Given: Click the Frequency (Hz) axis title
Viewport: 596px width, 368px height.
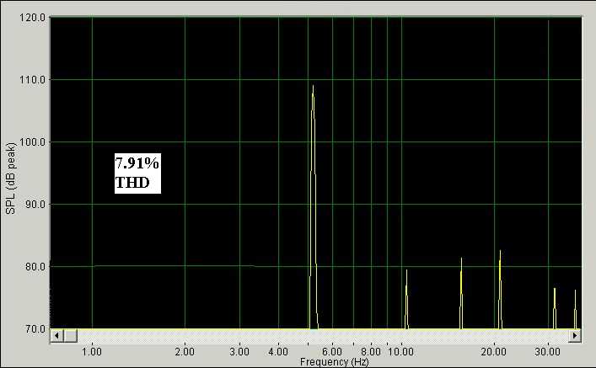Looking at the screenshot, I should tap(335, 362).
